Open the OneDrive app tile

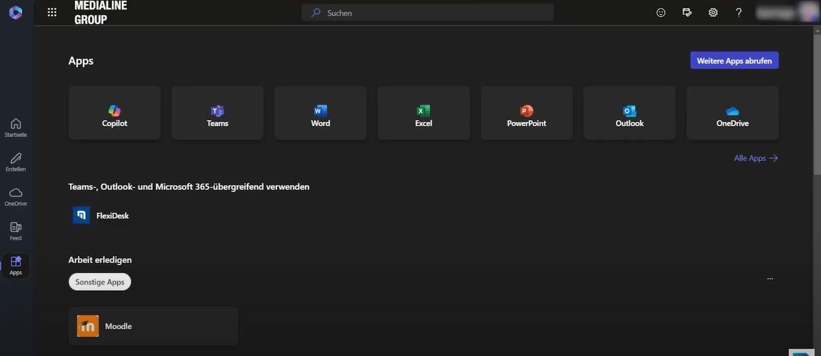732,113
